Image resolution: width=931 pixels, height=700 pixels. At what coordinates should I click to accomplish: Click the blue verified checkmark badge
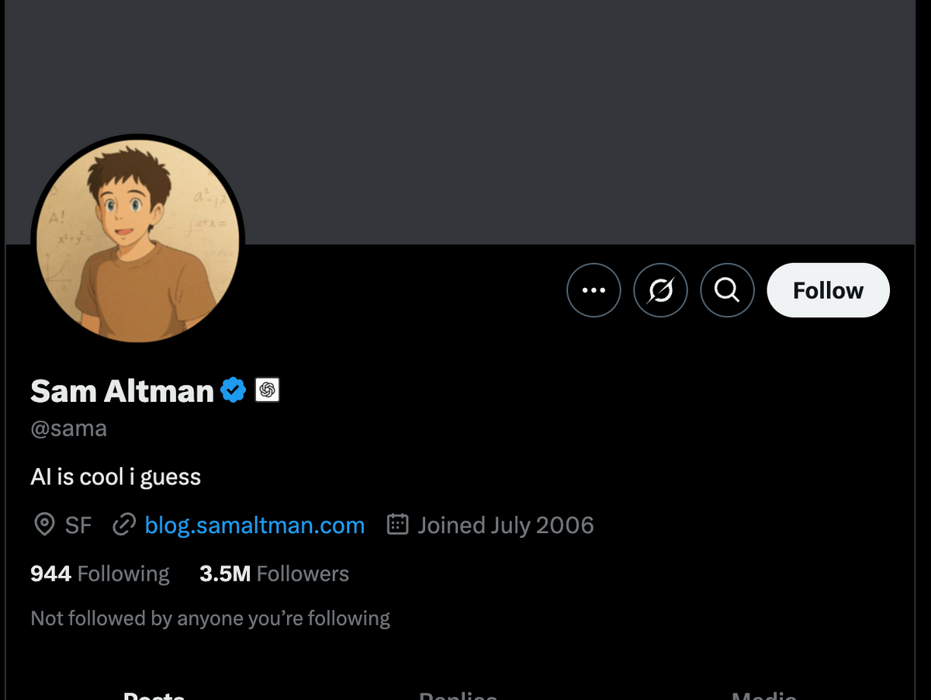coord(234,390)
